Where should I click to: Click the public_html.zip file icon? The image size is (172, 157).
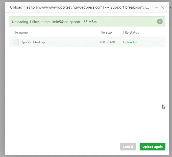tap(16, 42)
